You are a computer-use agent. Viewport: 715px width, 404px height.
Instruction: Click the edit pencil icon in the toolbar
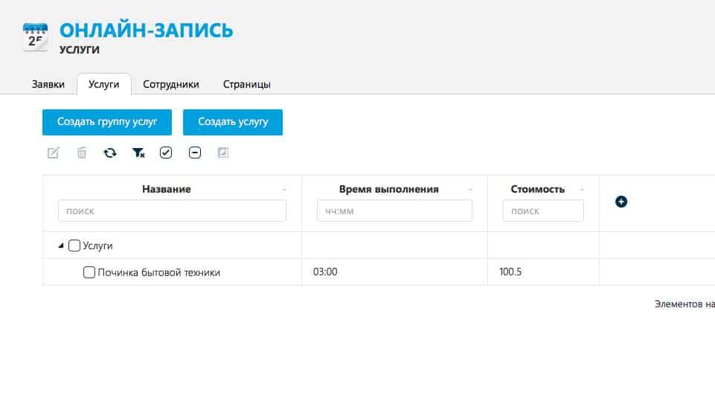53,153
